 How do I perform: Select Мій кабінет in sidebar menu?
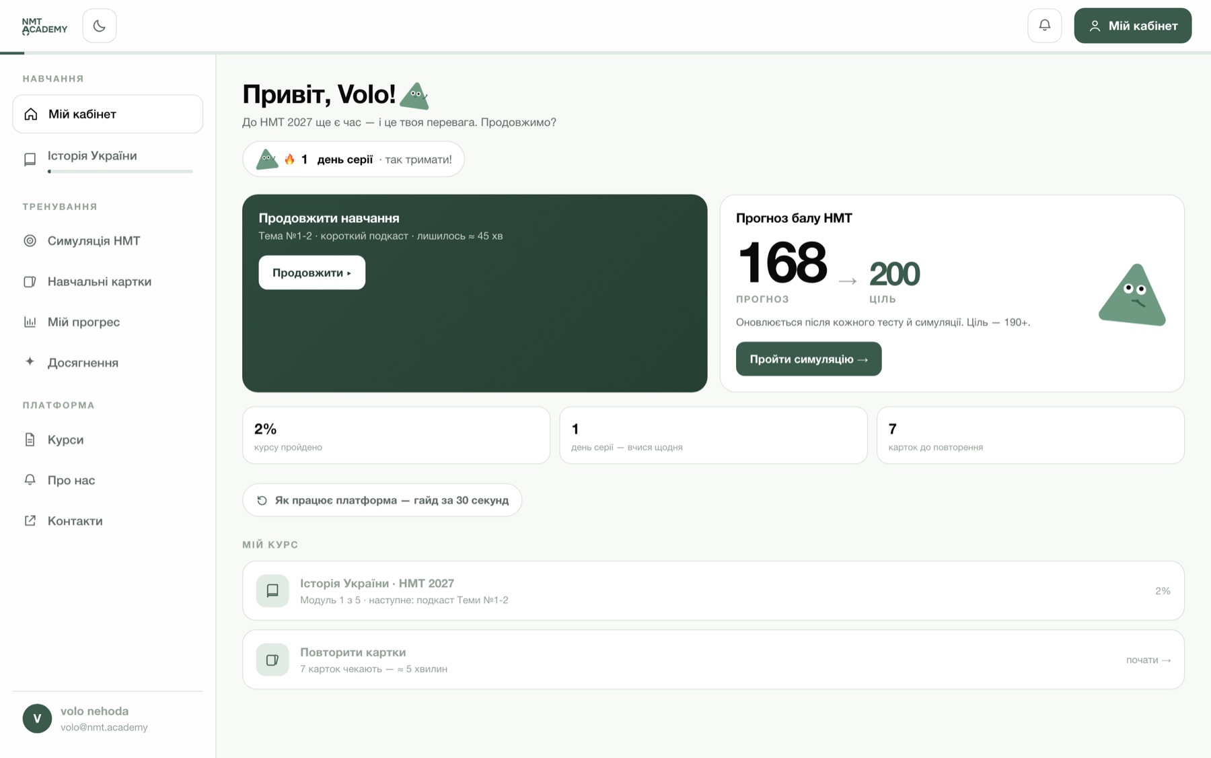click(x=108, y=114)
